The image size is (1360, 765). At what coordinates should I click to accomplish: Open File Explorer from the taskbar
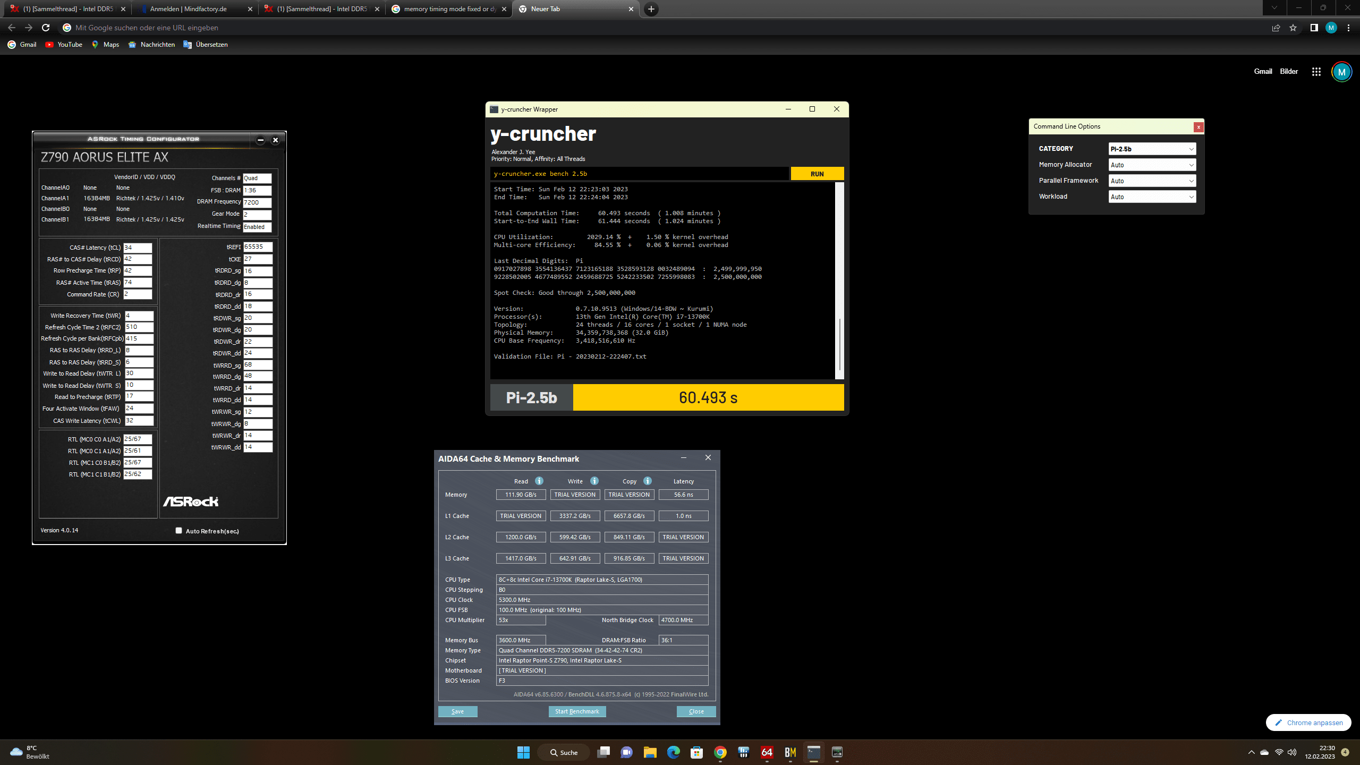[650, 752]
